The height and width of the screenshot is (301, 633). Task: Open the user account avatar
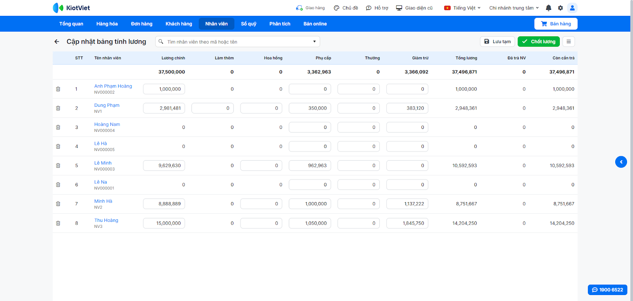coord(572,8)
